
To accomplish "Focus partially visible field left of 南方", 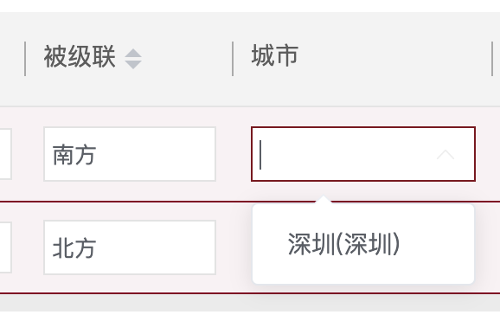I will click(6, 154).
